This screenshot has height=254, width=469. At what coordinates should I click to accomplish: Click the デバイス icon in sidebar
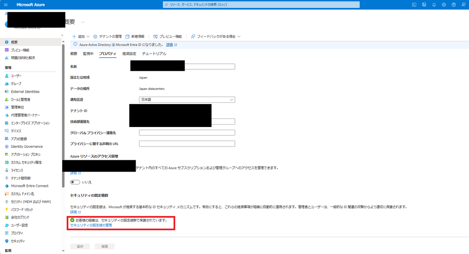pos(7,131)
